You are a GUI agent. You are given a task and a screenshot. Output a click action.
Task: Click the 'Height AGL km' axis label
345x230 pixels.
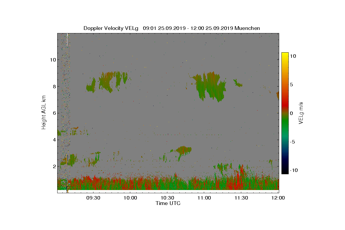[44, 113]
